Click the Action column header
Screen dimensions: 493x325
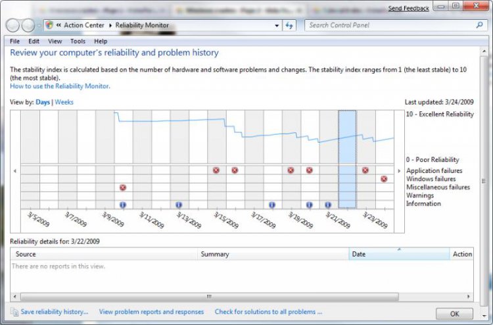pos(461,254)
